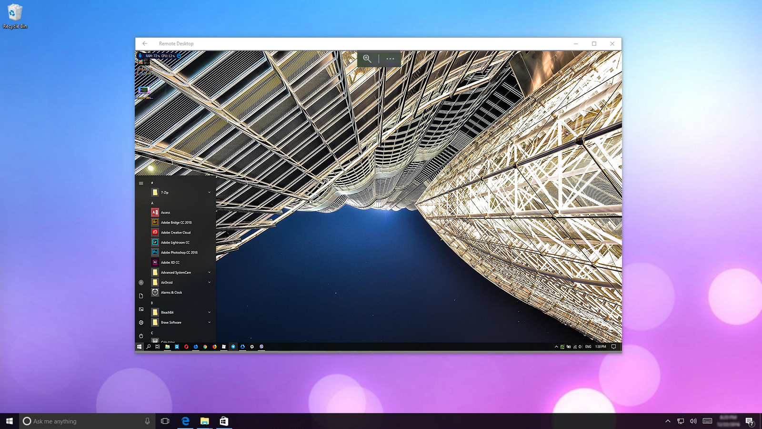The width and height of the screenshot is (762, 429).
Task: Click Telegram icon in remote taskbar
Action: [x=233, y=347]
